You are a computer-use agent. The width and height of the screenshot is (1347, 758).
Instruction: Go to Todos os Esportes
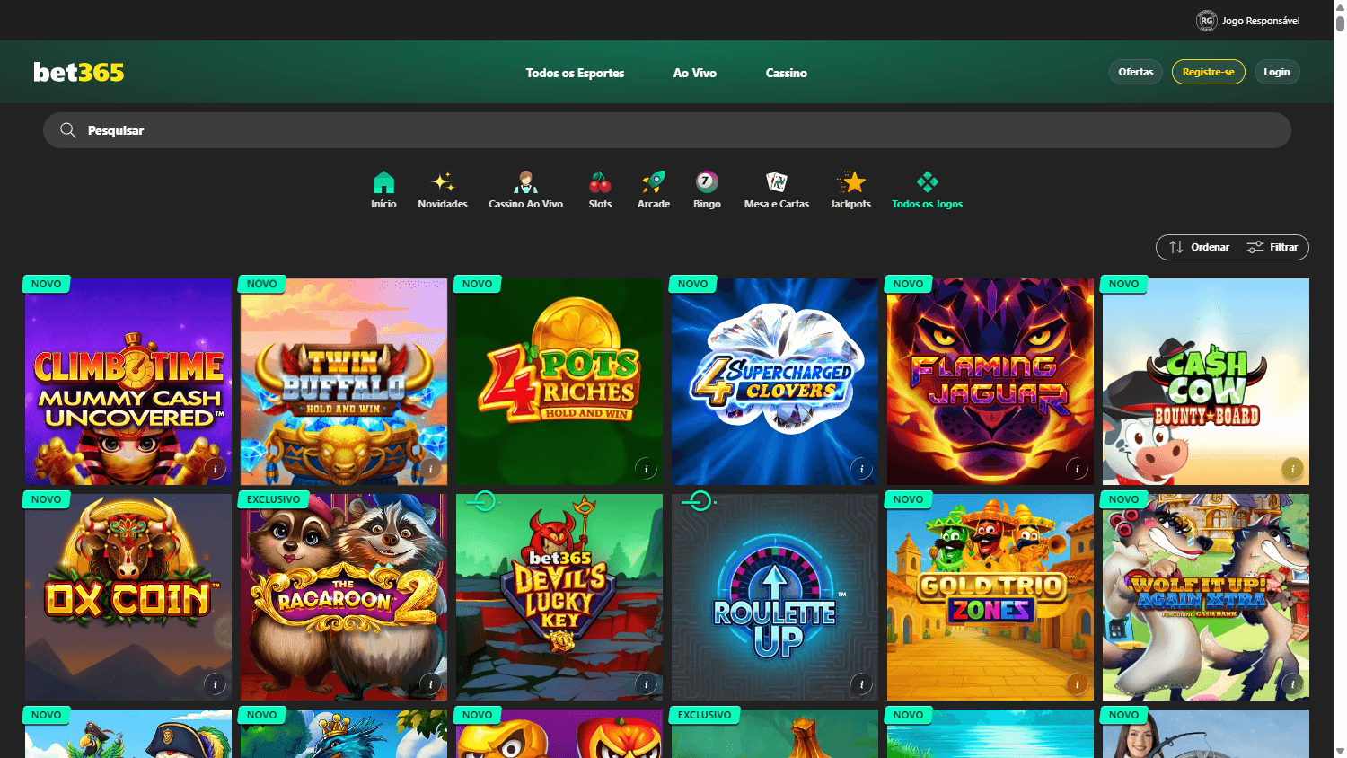click(575, 73)
